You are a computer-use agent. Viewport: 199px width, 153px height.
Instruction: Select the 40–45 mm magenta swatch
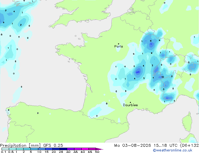point(85,149)
